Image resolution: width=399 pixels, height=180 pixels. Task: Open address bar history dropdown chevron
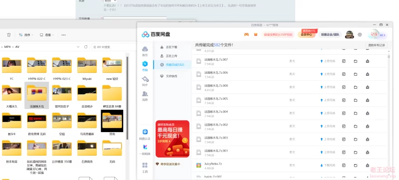click(x=78, y=47)
